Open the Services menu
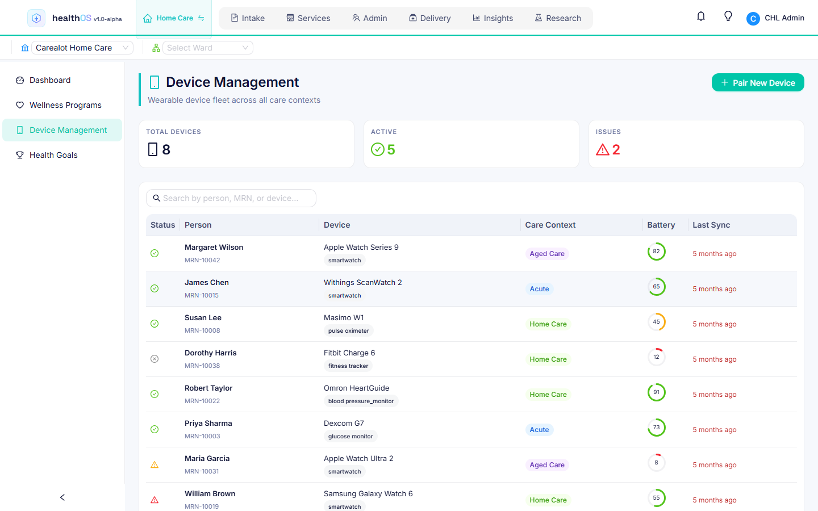Screen dimensions: 818x511 (308, 18)
